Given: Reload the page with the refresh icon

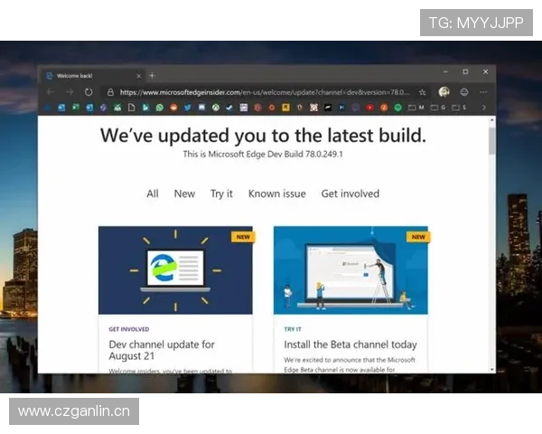Looking at the screenshot, I should tap(88, 91).
